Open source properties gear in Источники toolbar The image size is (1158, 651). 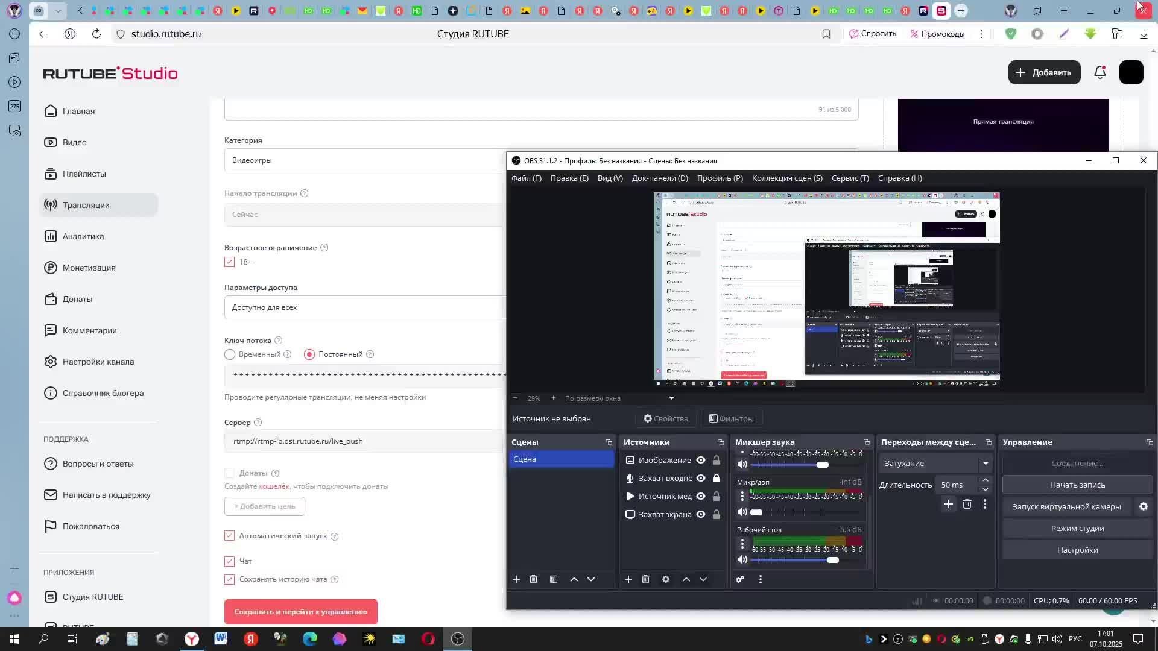666,579
